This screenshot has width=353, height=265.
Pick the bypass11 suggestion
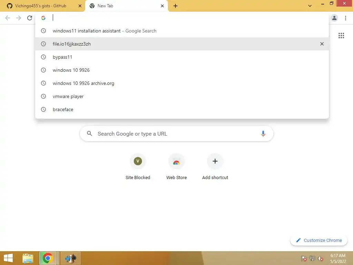coord(182,57)
